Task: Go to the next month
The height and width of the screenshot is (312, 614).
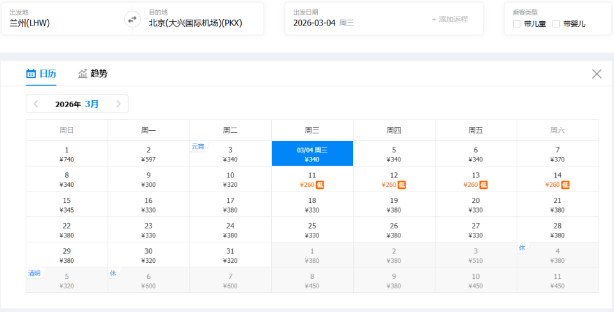Action: [x=118, y=104]
